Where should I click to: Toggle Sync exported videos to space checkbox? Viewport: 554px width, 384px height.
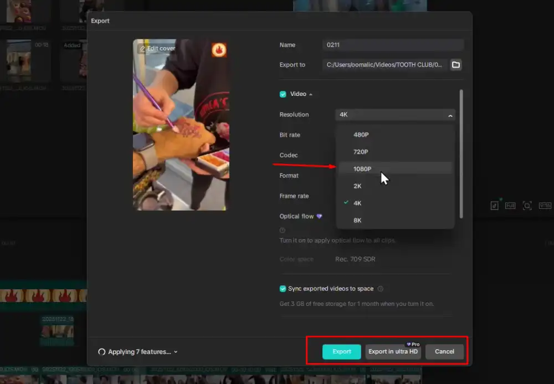pyautogui.click(x=283, y=289)
